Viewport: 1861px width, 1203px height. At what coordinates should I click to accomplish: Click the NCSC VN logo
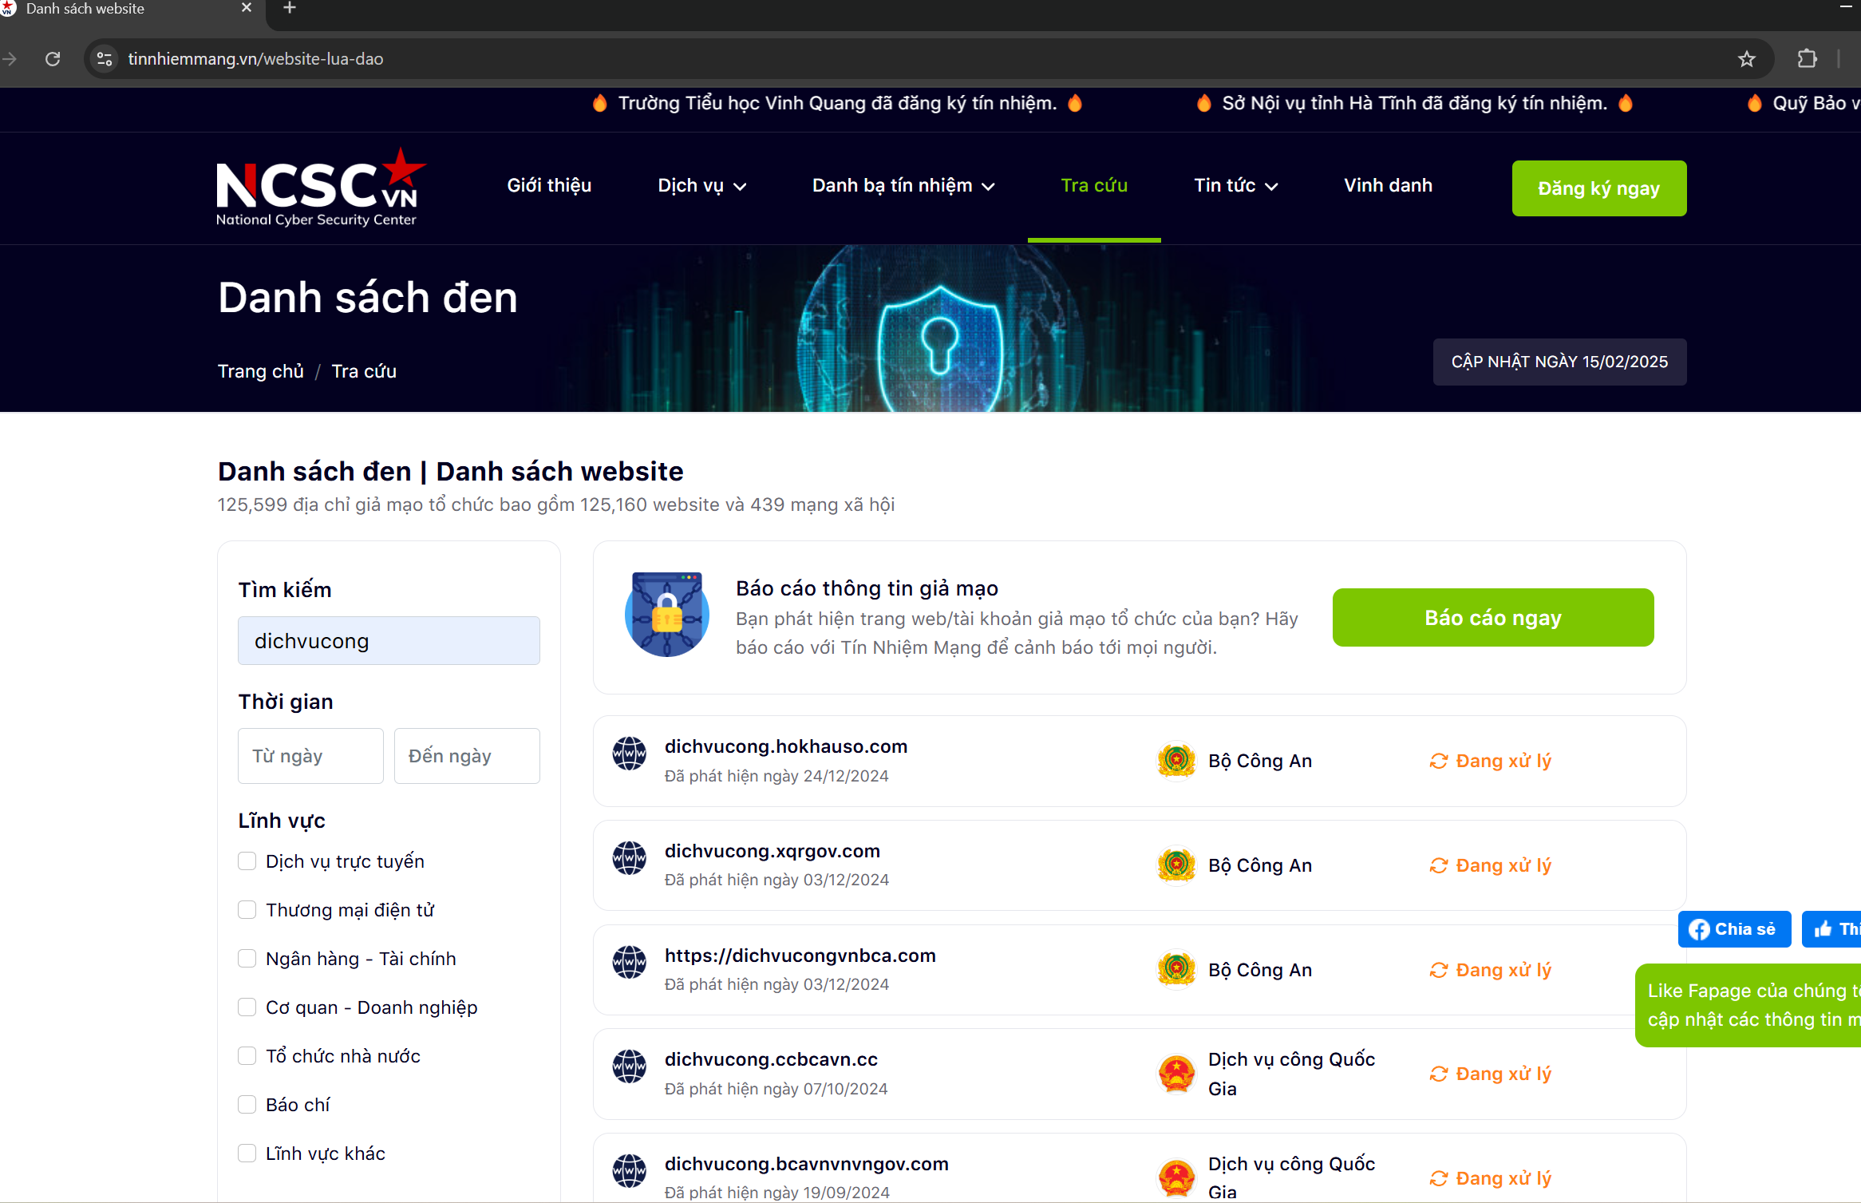[319, 188]
